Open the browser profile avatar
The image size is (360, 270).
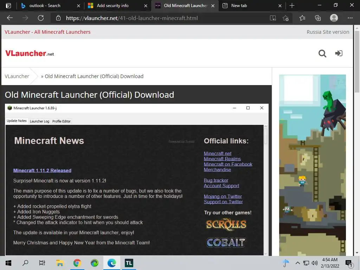pyautogui.click(x=334, y=18)
